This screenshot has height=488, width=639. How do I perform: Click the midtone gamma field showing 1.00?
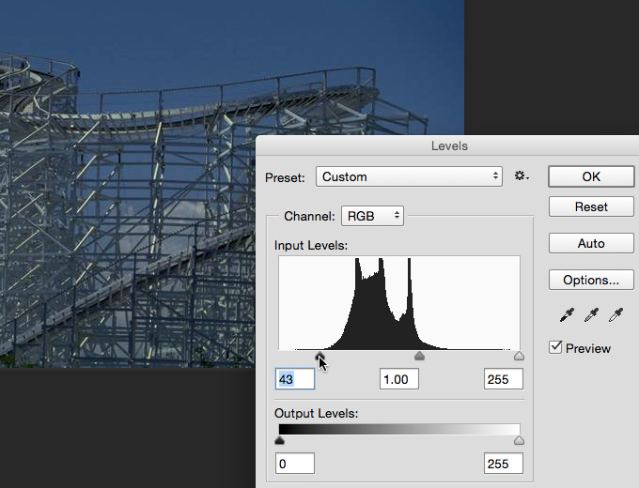pos(398,379)
